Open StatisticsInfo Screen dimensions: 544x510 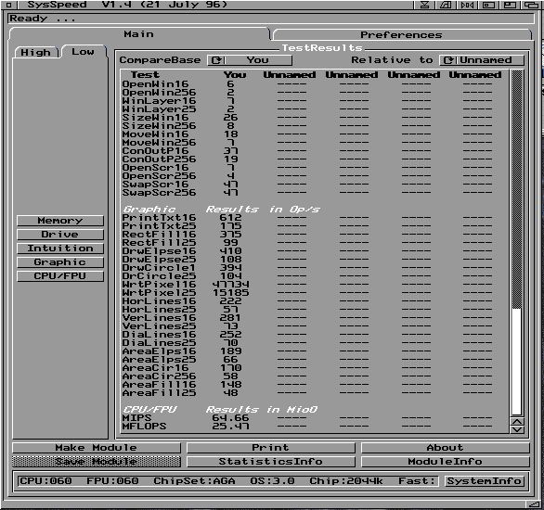tap(271, 462)
